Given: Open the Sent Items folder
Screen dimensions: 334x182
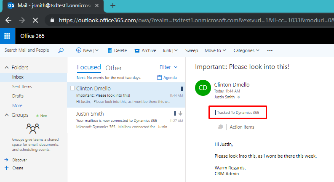Looking at the screenshot, I should 22,87.
